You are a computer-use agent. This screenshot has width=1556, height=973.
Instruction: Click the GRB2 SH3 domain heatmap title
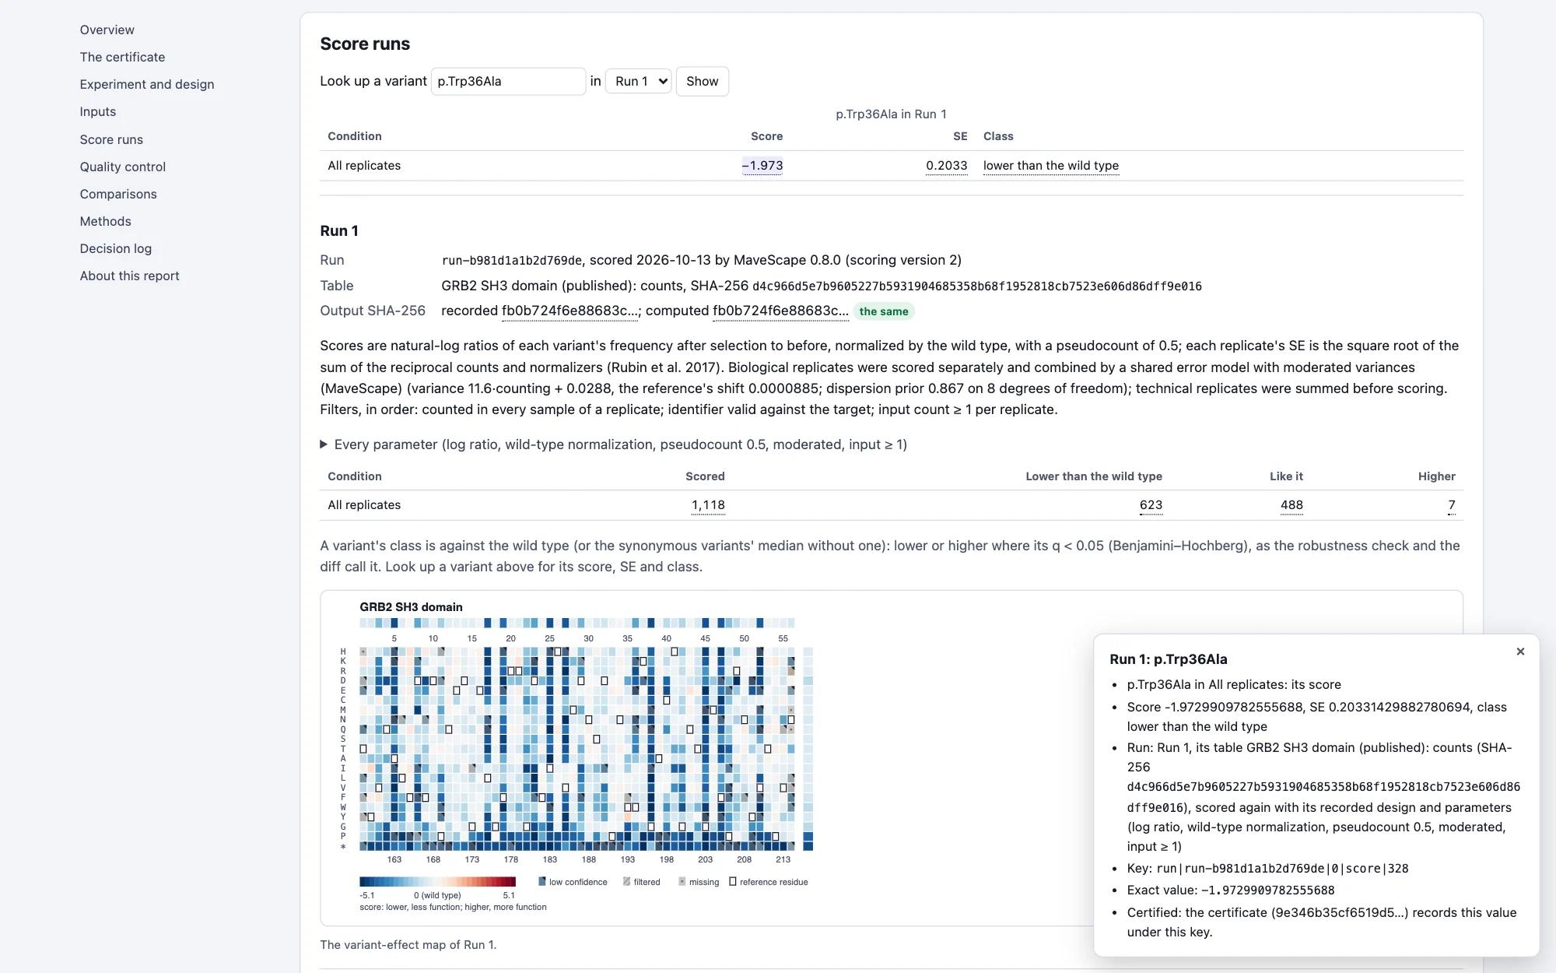[411, 607]
